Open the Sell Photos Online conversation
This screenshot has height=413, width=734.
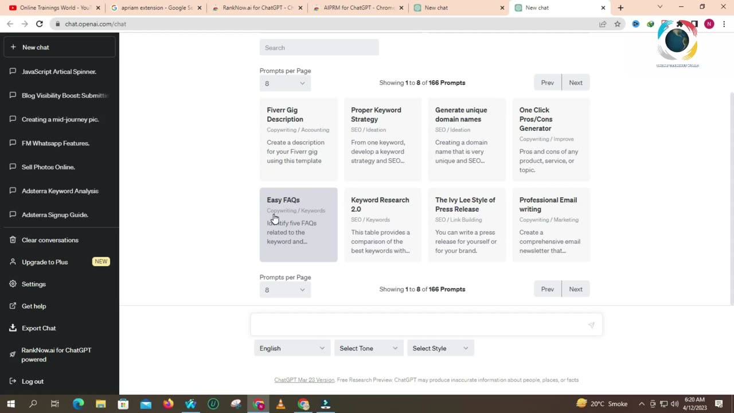pos(60,167)
